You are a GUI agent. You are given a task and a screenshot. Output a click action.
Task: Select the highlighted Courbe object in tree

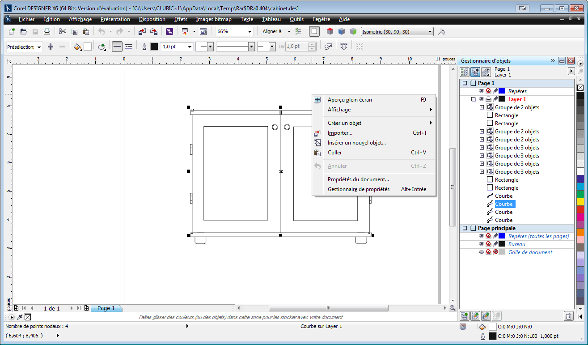point(504,204)
